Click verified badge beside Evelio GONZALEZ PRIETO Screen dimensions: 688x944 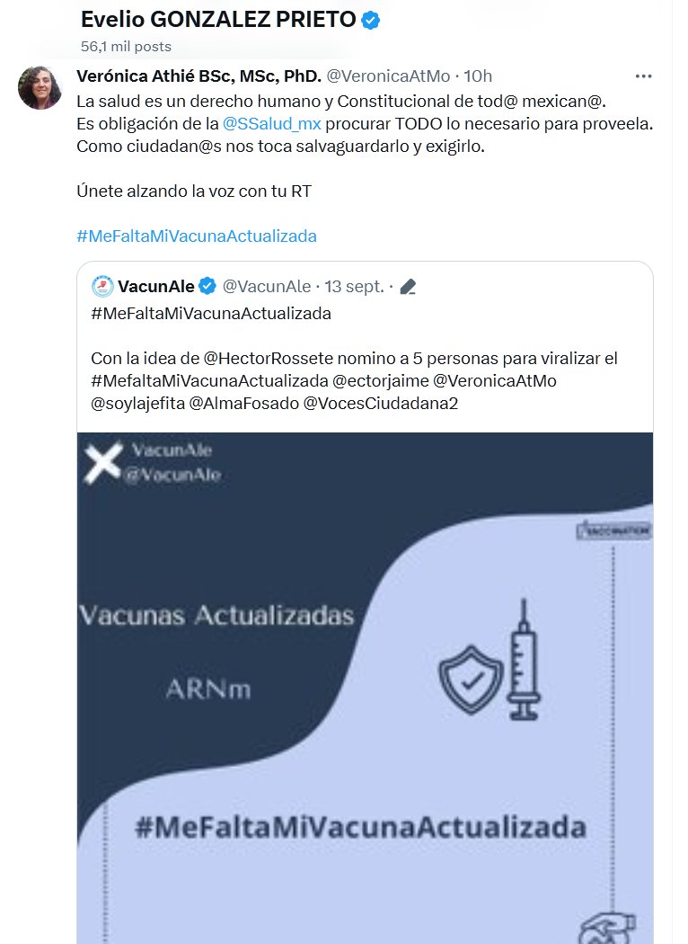click(x=370, y=20)
